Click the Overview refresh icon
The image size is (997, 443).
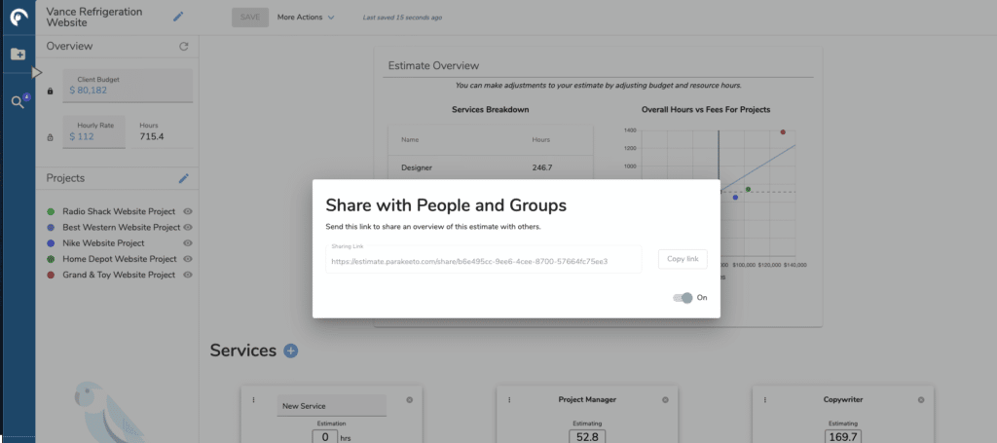click(x=184, y=47)
